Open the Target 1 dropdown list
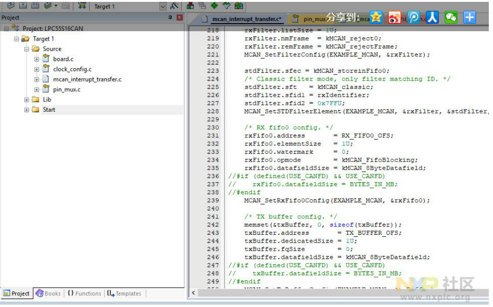Screen dimensions: 493x307 [163, 7]
